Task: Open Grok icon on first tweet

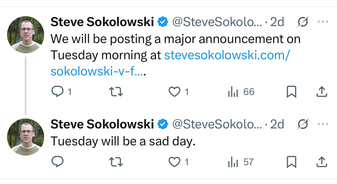Action: click(x=303, y=22)
